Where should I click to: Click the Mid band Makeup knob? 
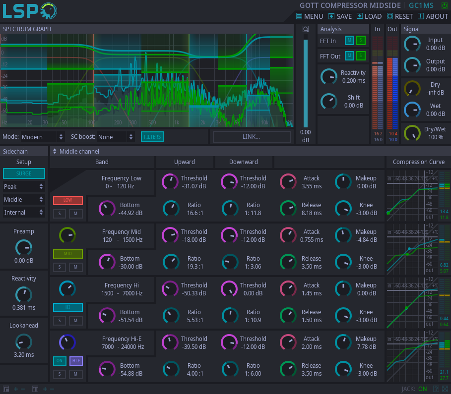[343, 235]
